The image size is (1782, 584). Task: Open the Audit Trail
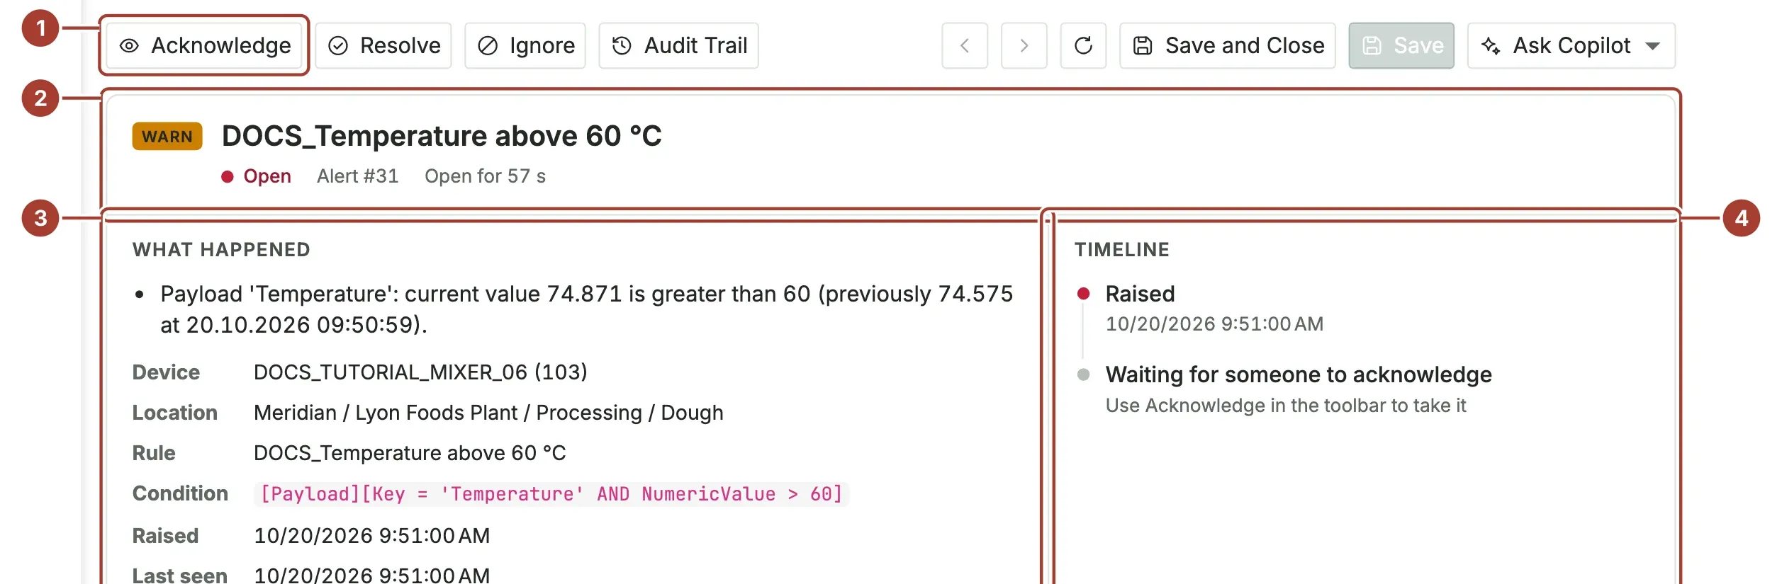tap(678, 45)
